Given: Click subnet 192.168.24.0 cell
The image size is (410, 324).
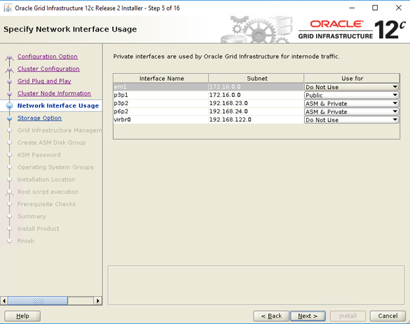Looking at the screenshot, I should click(256, 111).
